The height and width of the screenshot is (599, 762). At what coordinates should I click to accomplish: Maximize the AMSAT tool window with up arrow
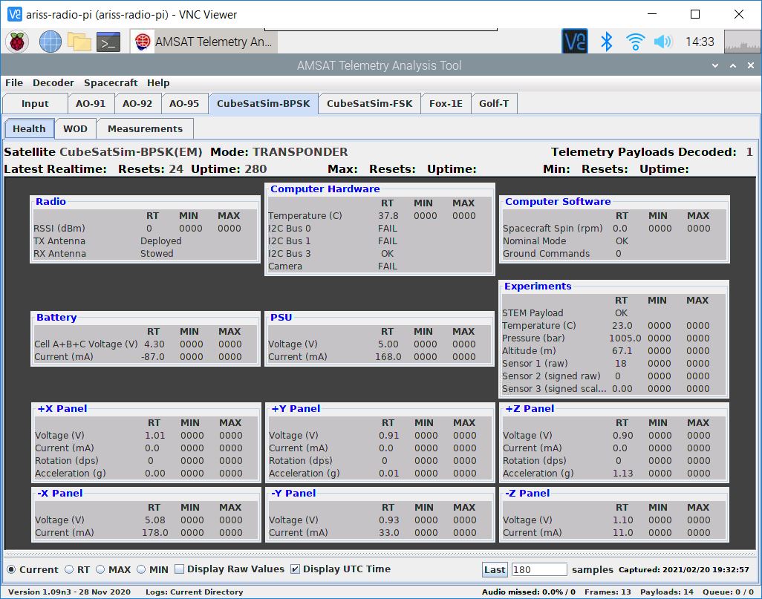click(x=733, y=65)
